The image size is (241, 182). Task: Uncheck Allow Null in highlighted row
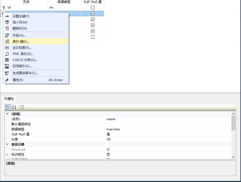pos(93,13)
